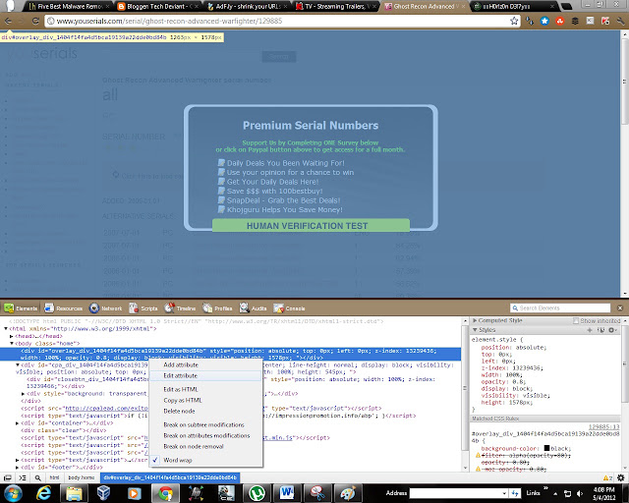Screen dimensions: 629x503
Task: Open the Audits panel
Action: click(254, 308)
